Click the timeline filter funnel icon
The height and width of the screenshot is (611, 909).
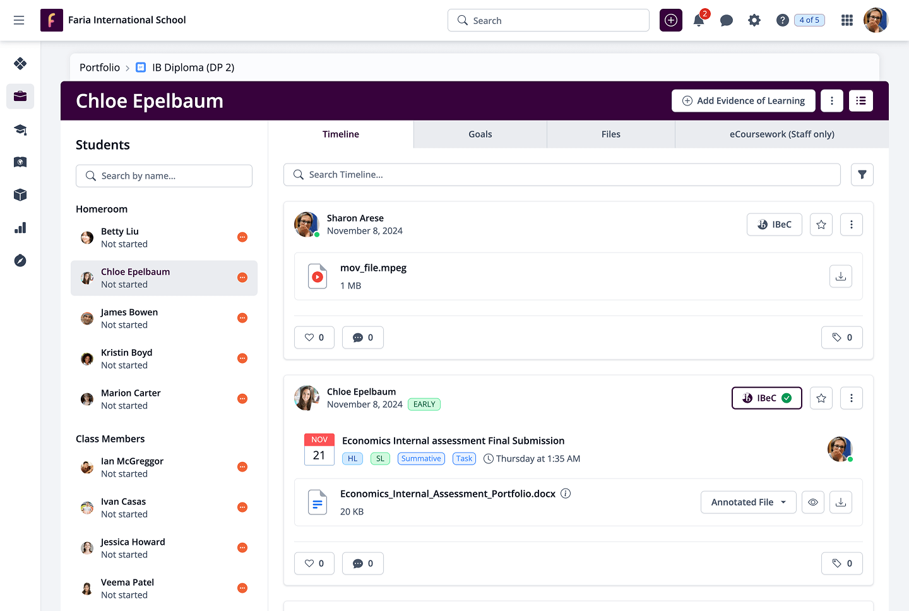tap(862, 175)
